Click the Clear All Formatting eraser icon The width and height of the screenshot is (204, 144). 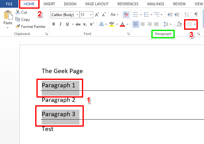point(126,15)
